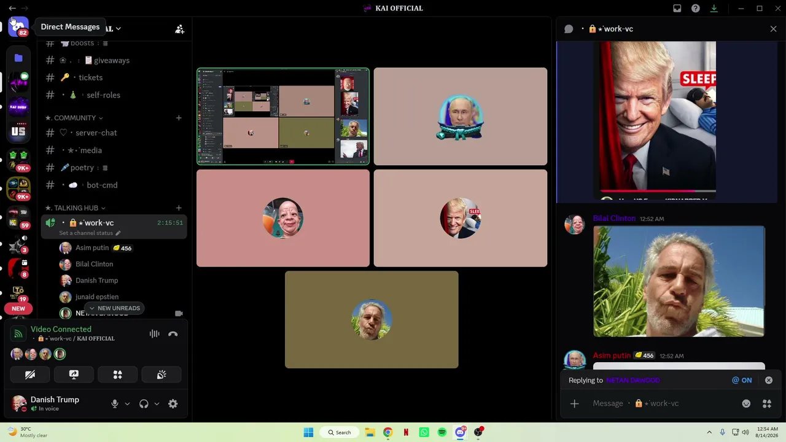Start an Activity in the call
Viewport: 786px width, 442px height.
(118, 374)
